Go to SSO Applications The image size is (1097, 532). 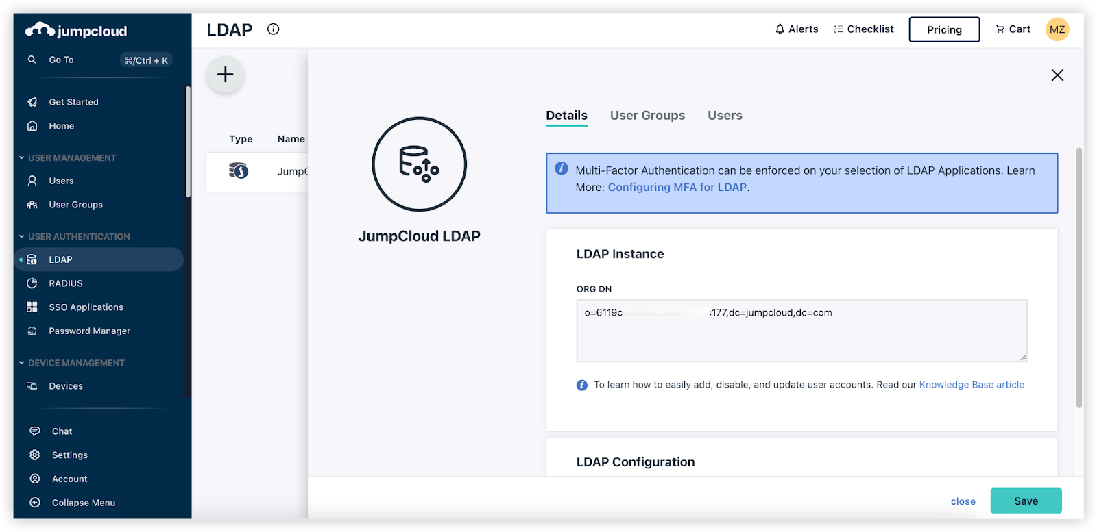pos(86,307)
